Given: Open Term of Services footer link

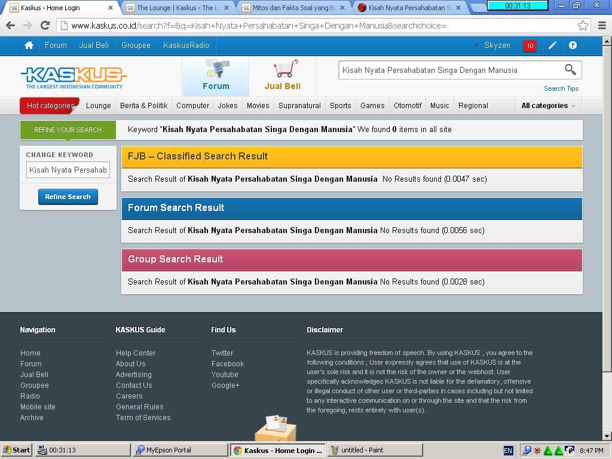Looking at the screenshot, I should click(x=143, y=418).
